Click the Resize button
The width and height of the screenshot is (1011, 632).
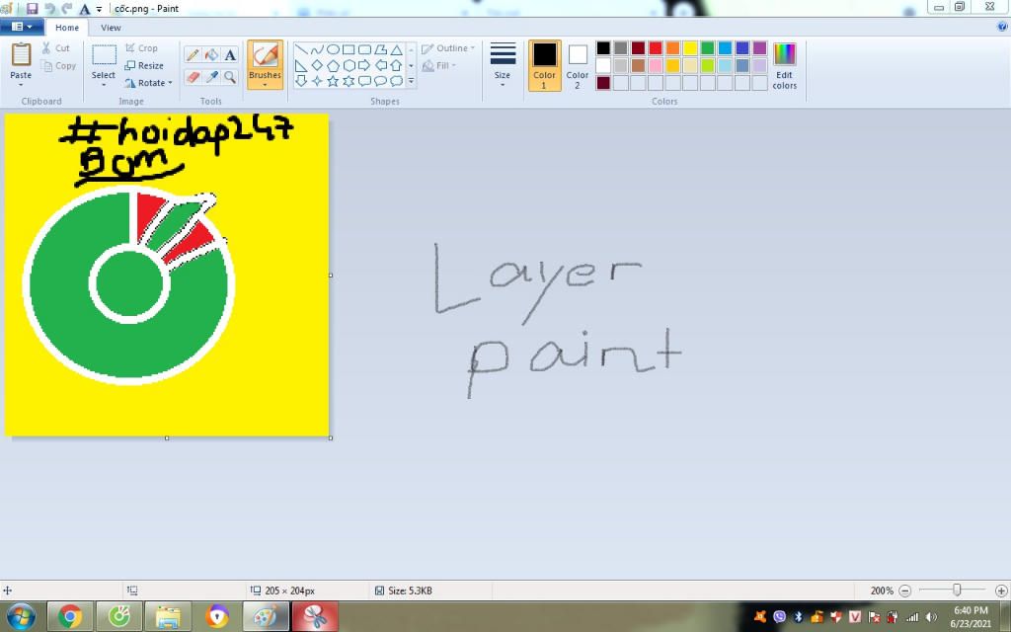(144, 65)
